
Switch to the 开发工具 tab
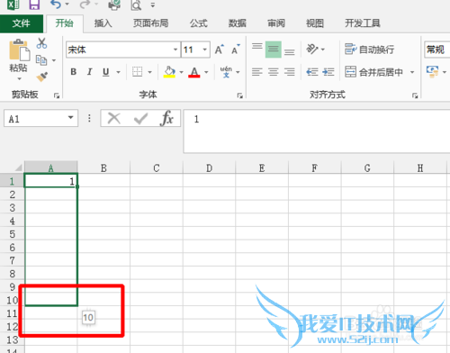pos(363,23)
